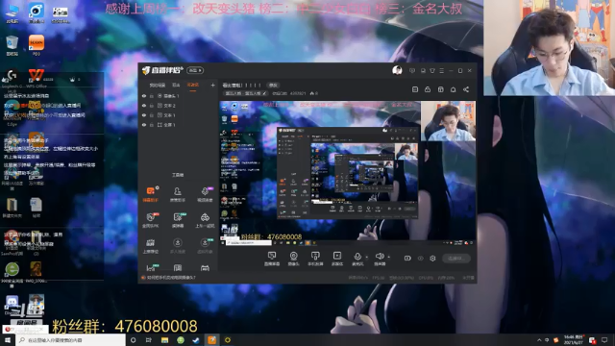The width and height of the screenshot is (615, 346).
Task: Select the 全屏 1 layer row
Action: point(178,125)
